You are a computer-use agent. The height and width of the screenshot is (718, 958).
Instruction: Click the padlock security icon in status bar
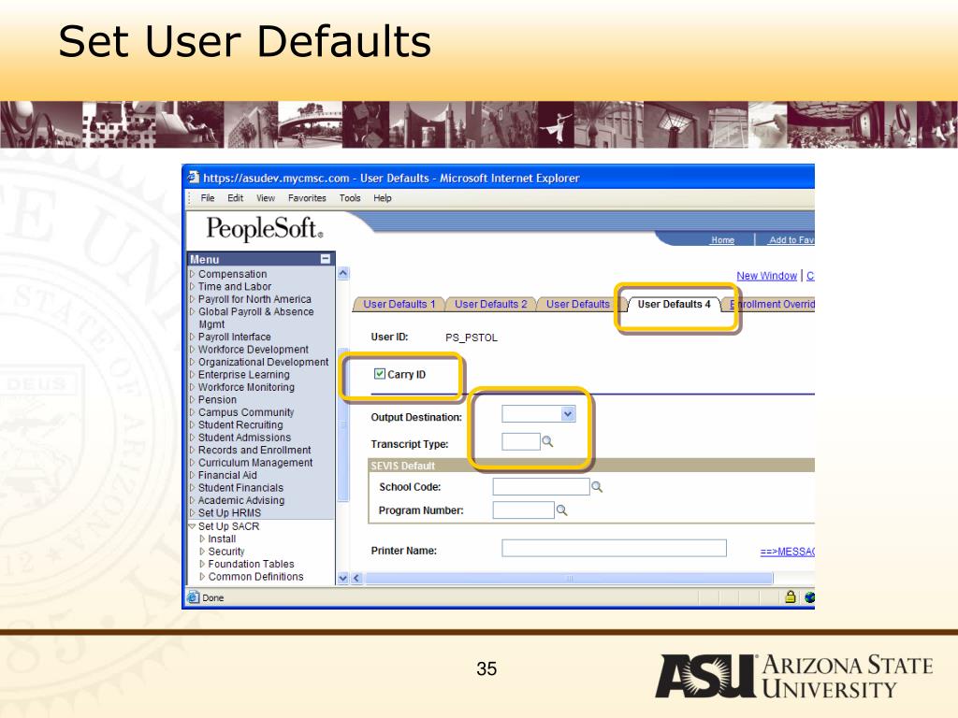tap(790, 597)
